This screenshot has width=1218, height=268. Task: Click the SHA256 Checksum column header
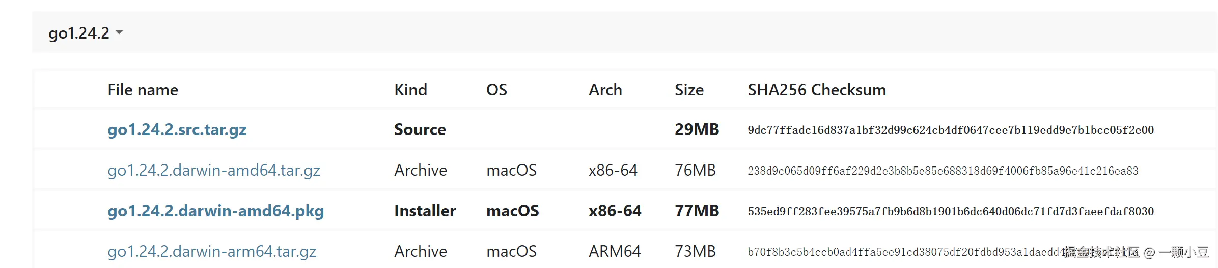816,90
